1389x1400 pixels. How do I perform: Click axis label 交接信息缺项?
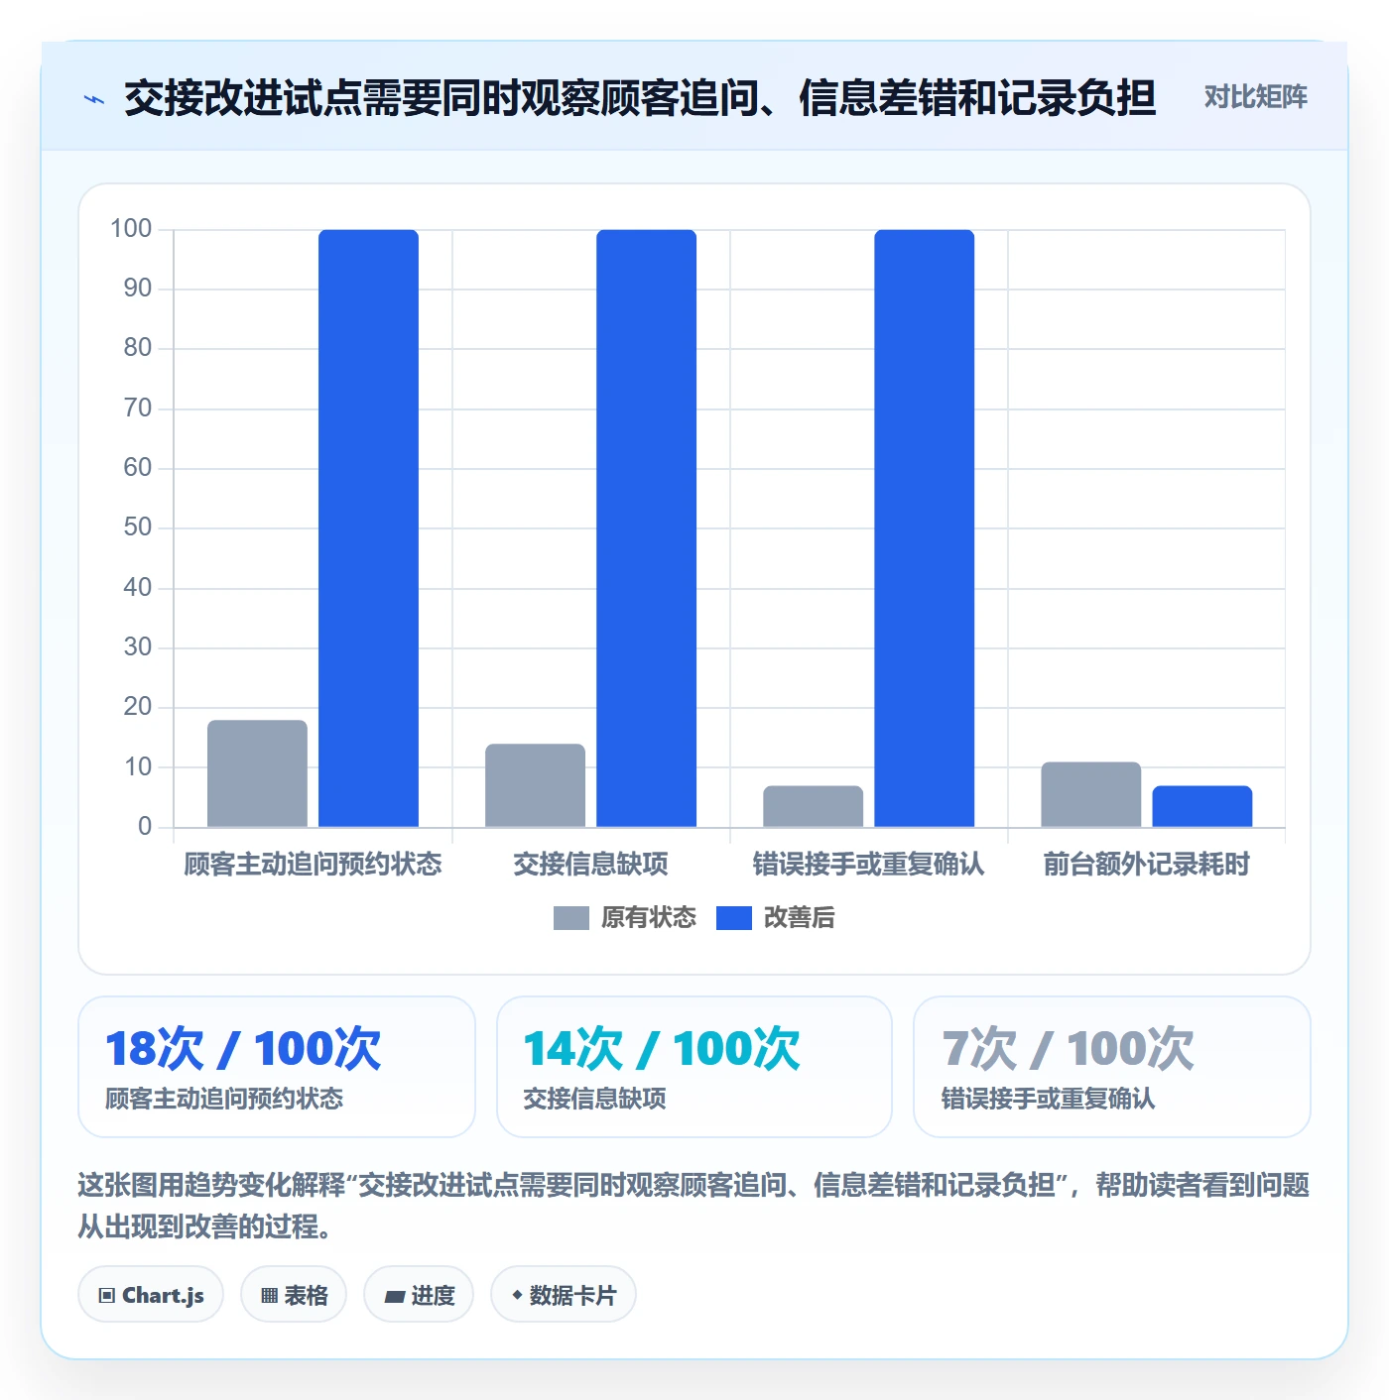point(590,864)
